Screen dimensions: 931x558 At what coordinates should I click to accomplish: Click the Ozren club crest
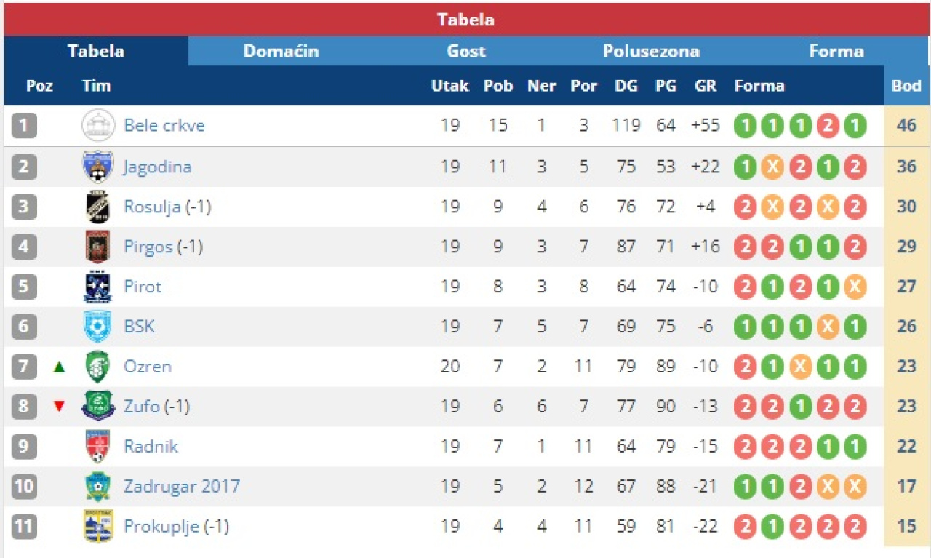coord(97,366)
